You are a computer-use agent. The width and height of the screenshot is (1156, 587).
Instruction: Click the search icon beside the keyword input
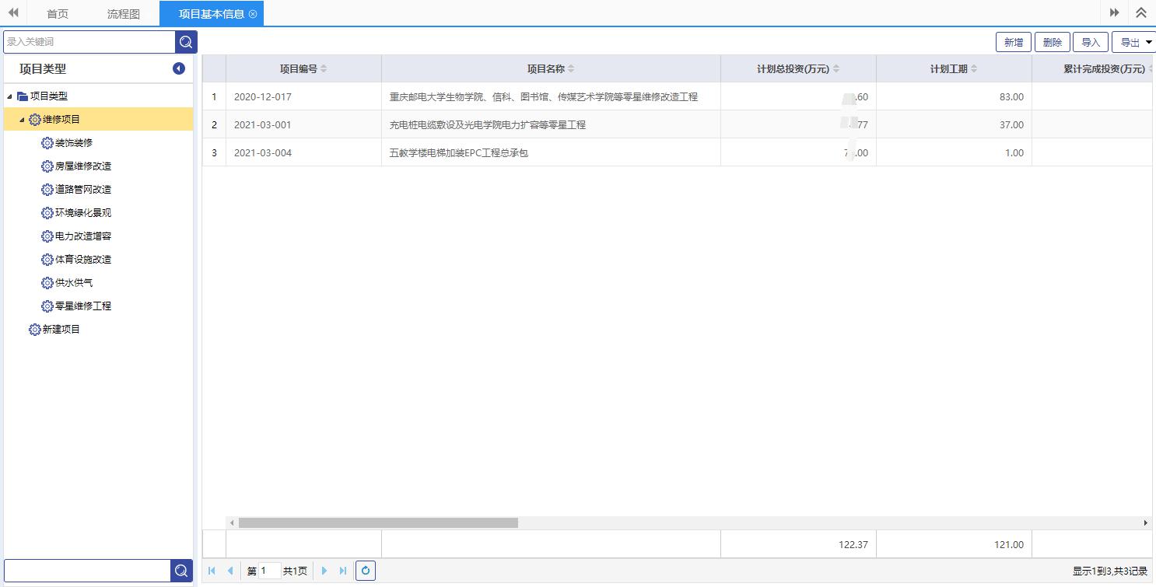point(186,42)
